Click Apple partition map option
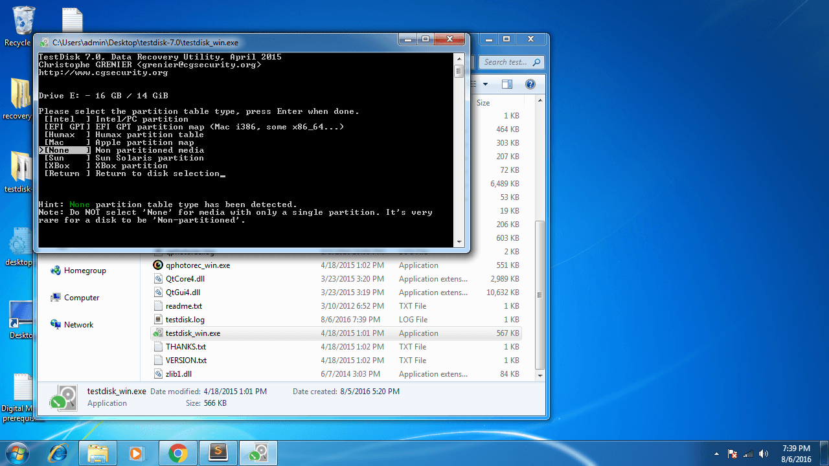The width and height of the screenshot is (829, 466). coord(119,142)
